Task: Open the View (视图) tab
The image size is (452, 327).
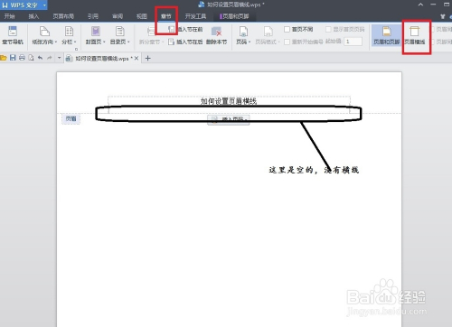Action: tap(142, 16)
